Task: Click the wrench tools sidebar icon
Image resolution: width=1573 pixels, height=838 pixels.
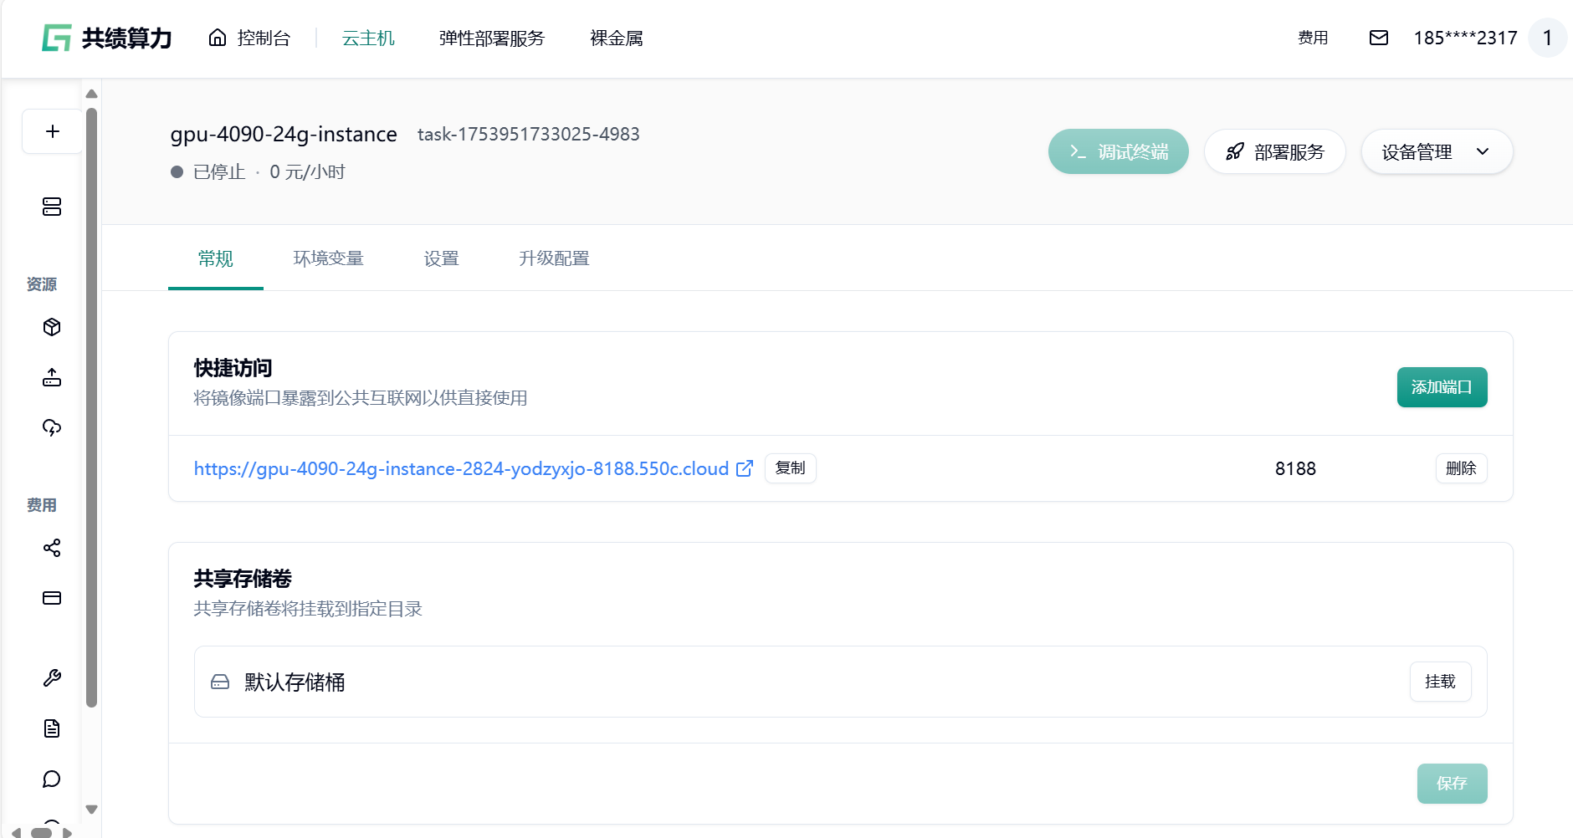Action: (x=52, y=678)
